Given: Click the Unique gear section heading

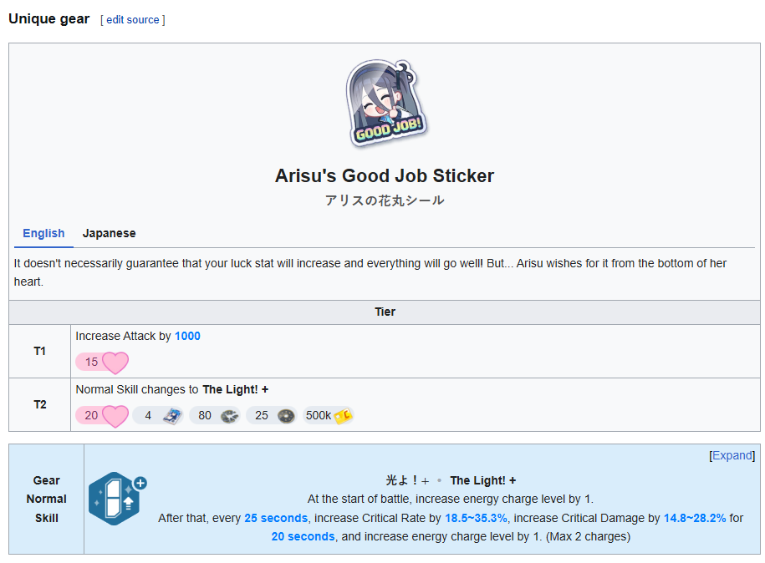Looking at the screenshot, I should tap(48, 18).
